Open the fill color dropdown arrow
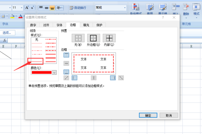 (16, 16)
